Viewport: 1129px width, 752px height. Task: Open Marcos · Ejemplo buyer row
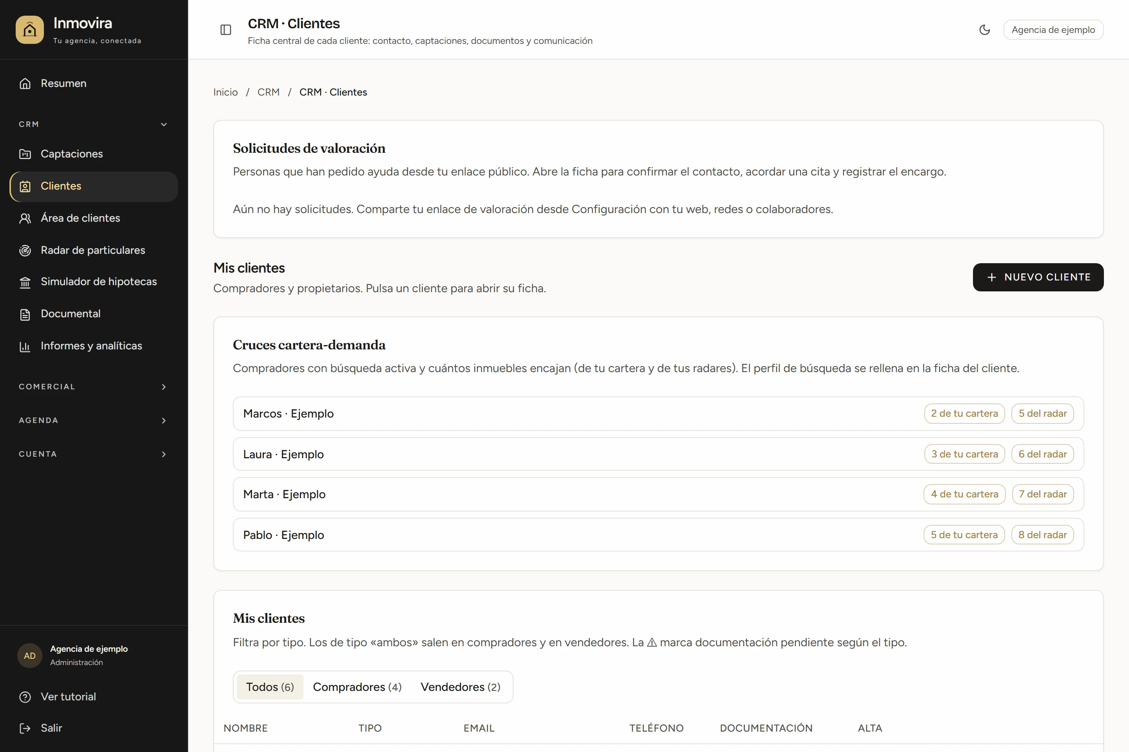click(658, 414)
